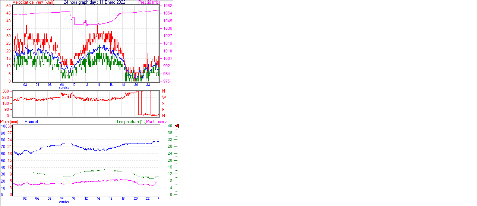This screenshot has height=206, width=477.
Task: Click the sunrise marker under the bottom graph
Action: point(64,202)
